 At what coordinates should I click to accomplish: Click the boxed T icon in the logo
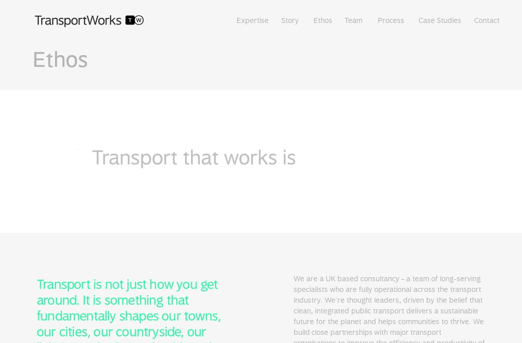[x=129, y=20]
